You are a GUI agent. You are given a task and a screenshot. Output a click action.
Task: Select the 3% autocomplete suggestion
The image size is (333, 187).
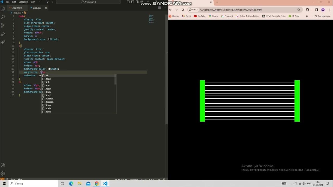[x=79, y=76]
